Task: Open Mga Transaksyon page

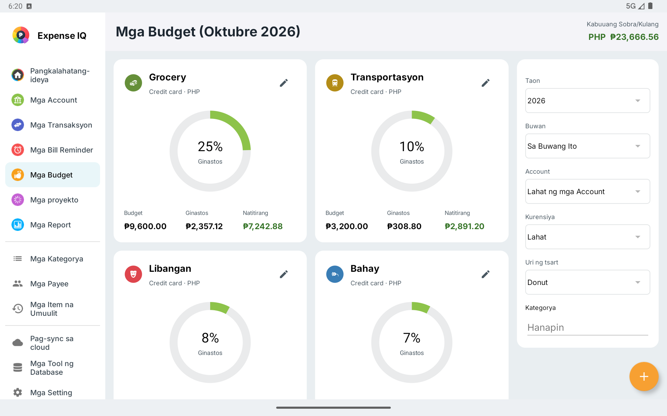Action: pos(52,125)
